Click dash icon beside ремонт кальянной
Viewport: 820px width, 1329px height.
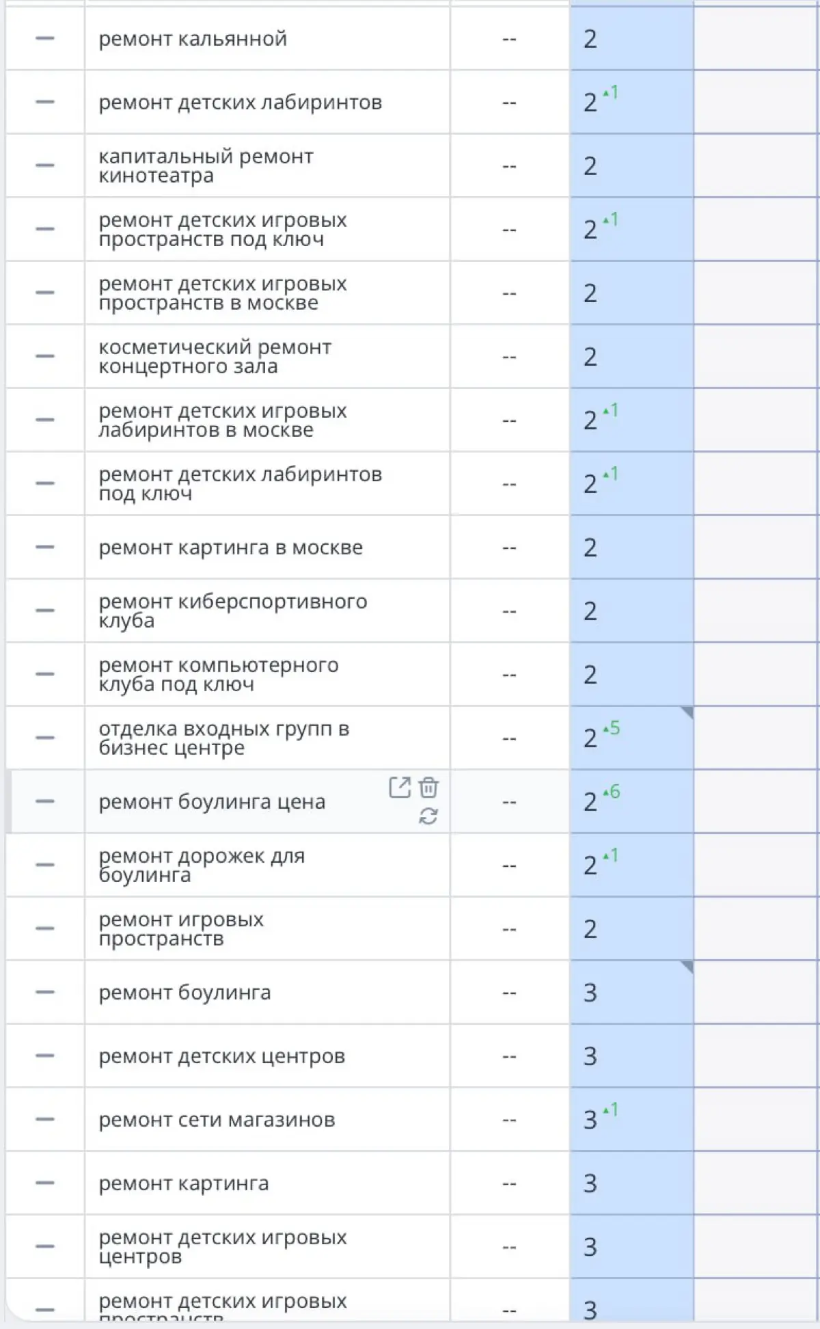click(x=45, y=39)
